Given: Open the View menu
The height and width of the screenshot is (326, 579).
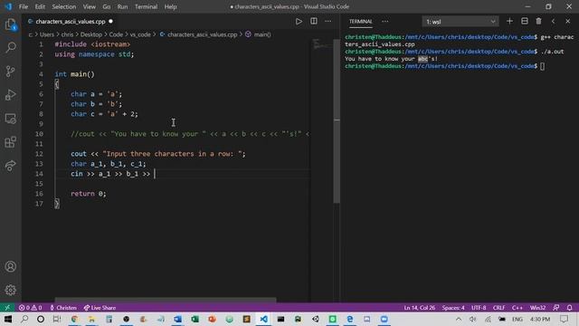Looking at the screenshot, I should pyautogui.click(x=89, y=6).
